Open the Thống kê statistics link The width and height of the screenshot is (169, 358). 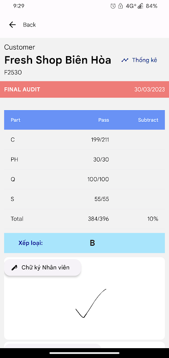pos(144,60)
